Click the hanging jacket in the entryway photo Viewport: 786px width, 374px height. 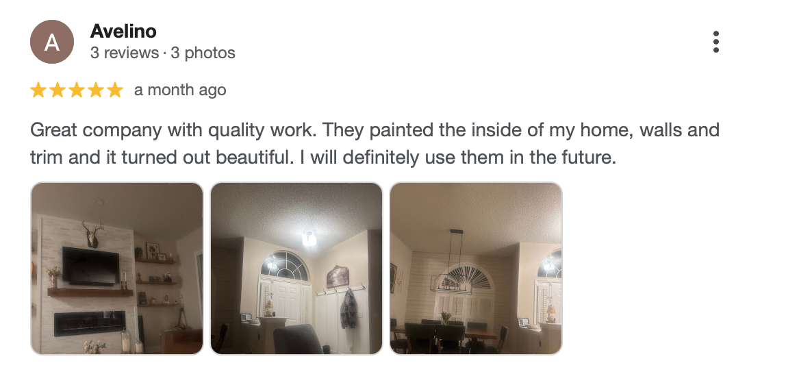point(349,308)
